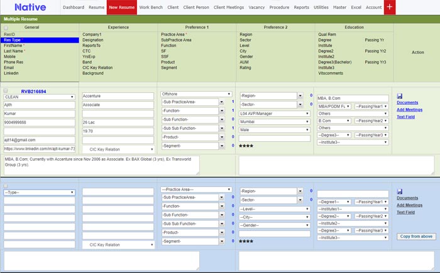
Task: Go to Work Bench
Action: [x=151, y=8]
